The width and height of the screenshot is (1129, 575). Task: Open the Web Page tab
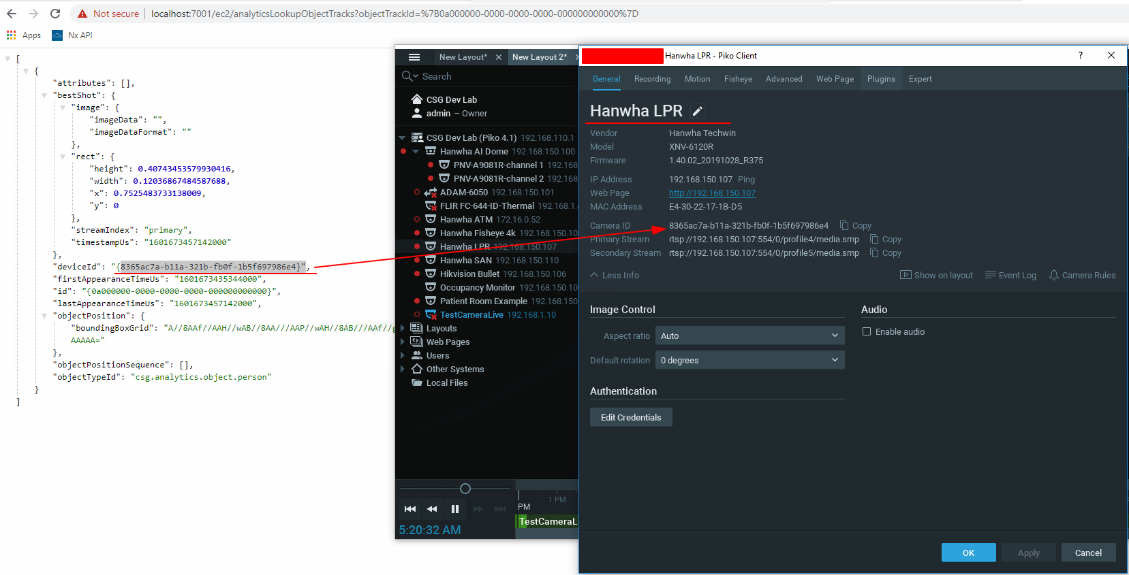pos(835,79)
